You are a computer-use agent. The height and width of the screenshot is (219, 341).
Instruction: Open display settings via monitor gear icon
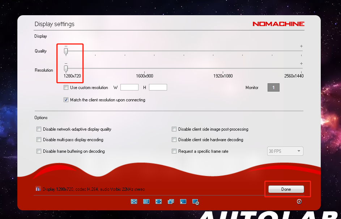coord(196,202)
